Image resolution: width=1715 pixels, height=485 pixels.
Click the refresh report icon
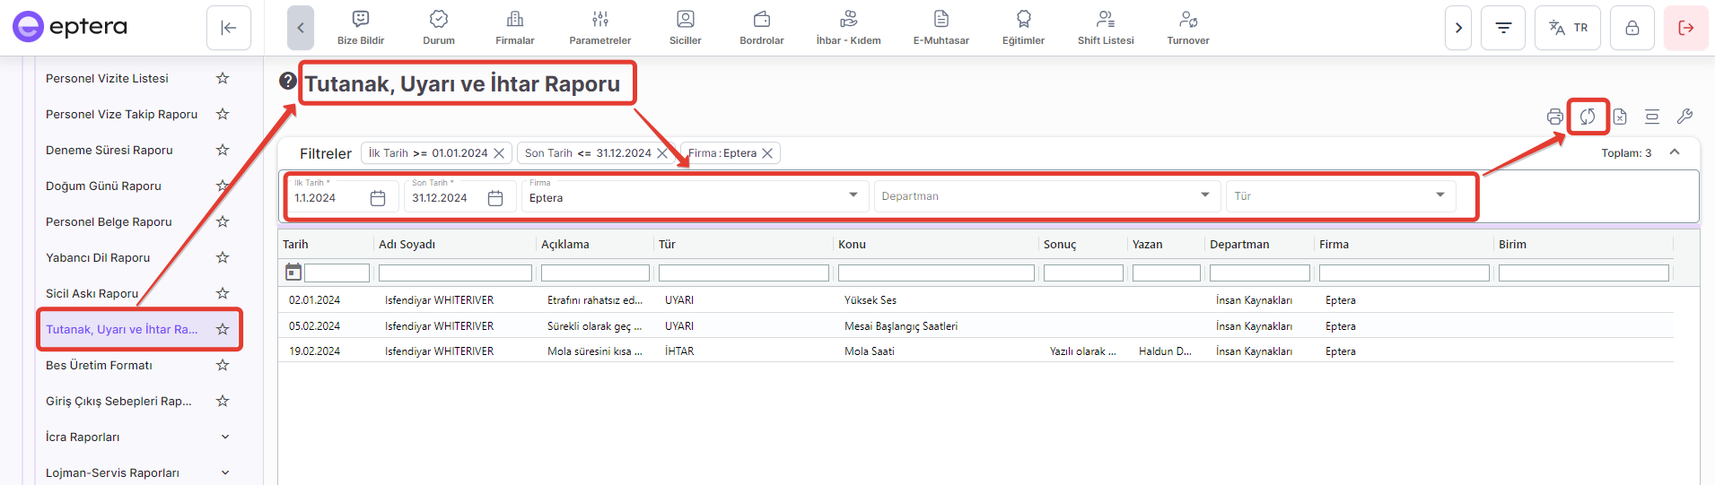coord(1588,117)
